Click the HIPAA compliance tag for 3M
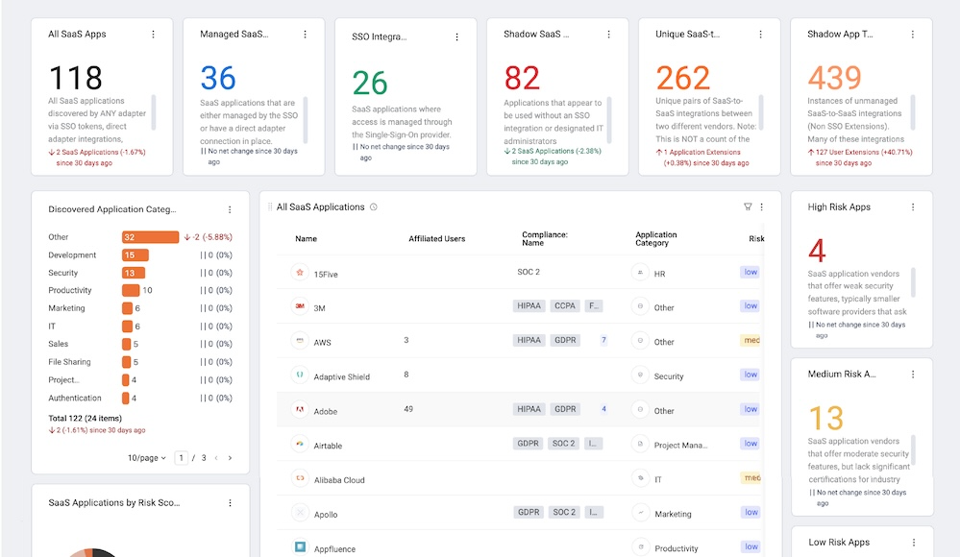960x557 pixels. coord(529,305)
